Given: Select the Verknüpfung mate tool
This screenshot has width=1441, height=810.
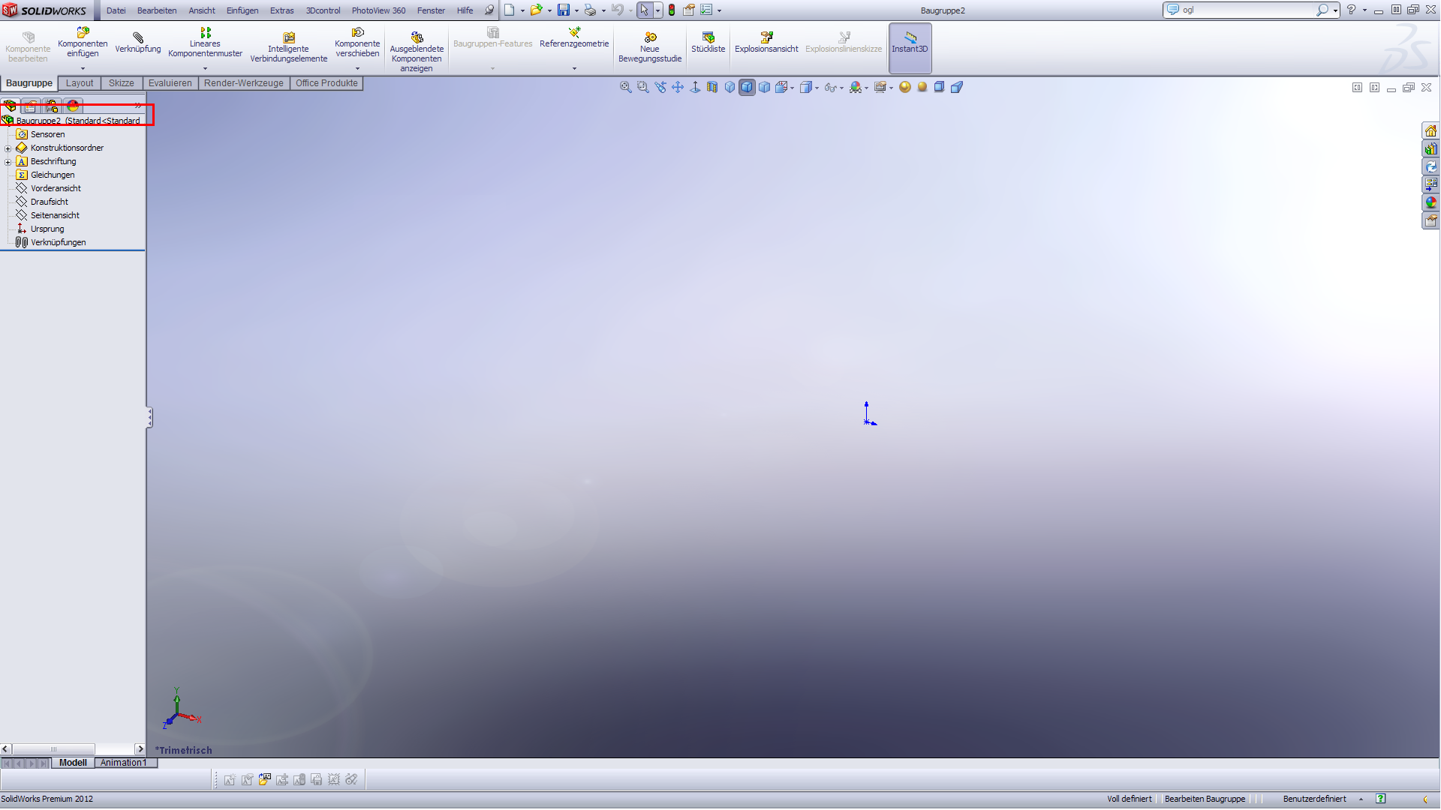Looking at the screenshot, I should click(138, 37).
